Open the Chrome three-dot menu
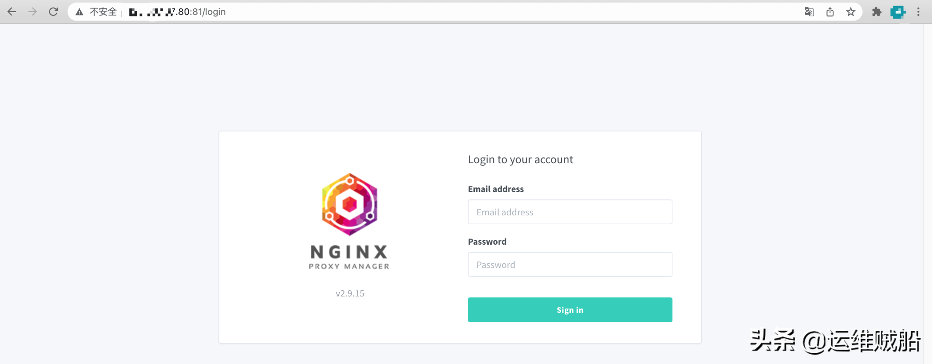932x364 pixels. tap(918, 12)
